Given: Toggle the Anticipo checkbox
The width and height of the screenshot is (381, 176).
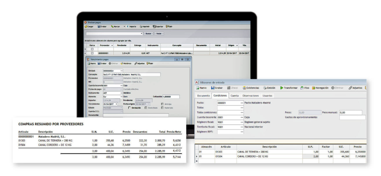Looking at the screenshot, I should coord(162,104).
